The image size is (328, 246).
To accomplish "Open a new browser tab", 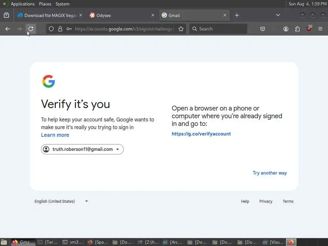I will click(237, 15).
